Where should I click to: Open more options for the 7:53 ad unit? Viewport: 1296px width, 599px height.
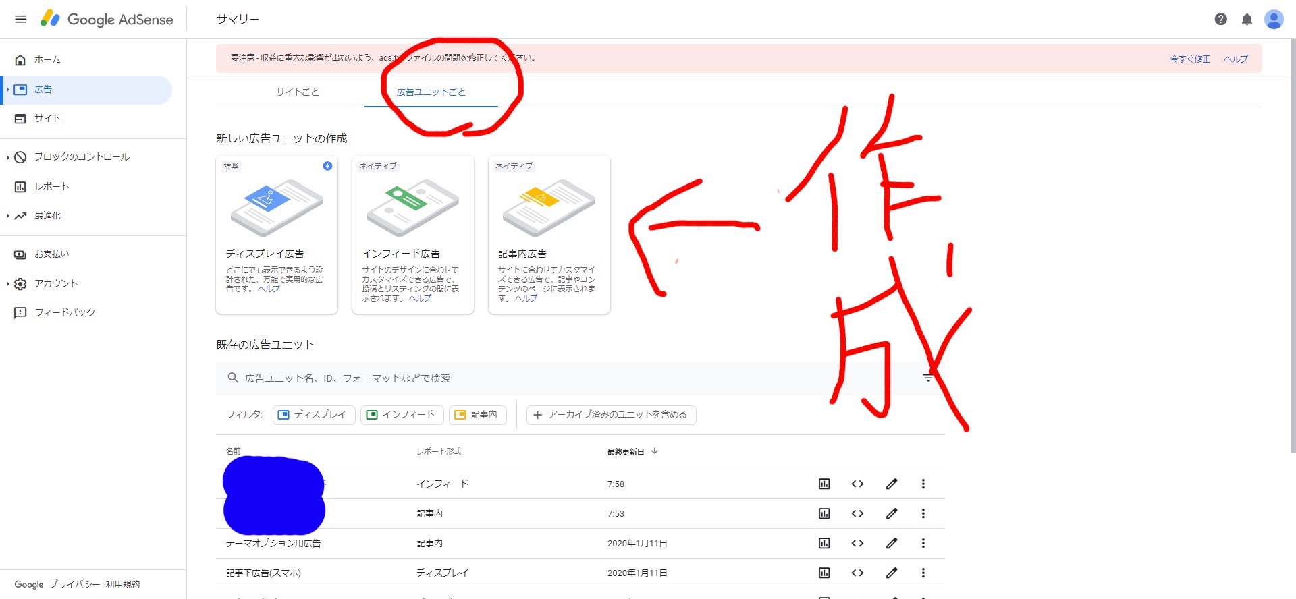pos(923,513)
